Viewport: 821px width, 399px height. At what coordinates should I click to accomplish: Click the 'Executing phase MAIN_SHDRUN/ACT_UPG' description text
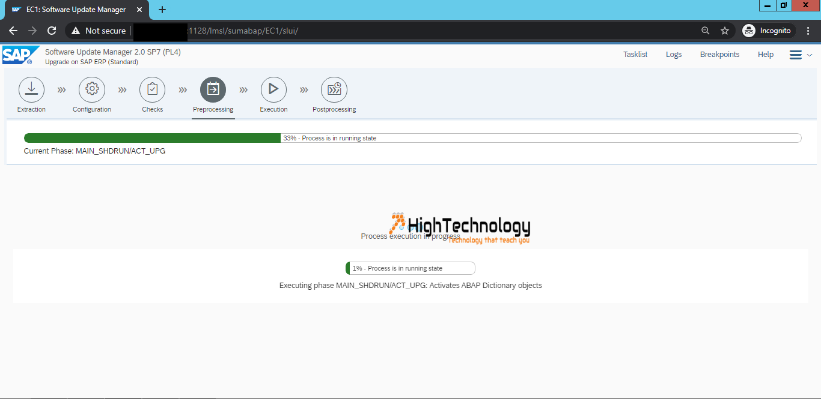click(410, 286)
